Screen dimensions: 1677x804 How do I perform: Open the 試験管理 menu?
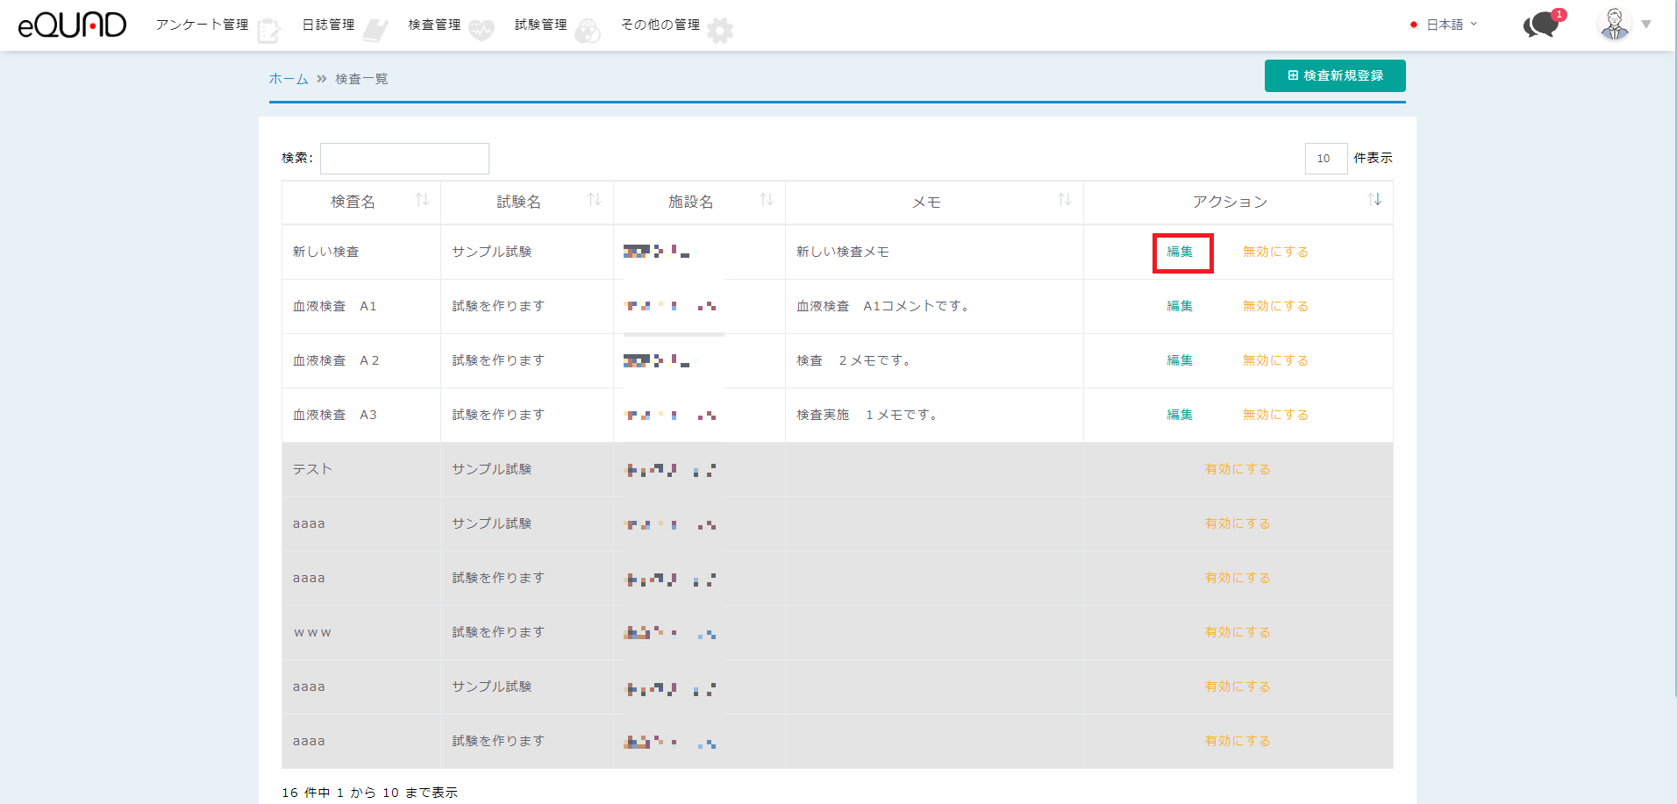[540, 25]
